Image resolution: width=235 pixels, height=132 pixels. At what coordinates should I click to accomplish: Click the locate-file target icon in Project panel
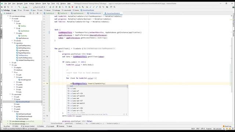[30, 13]
